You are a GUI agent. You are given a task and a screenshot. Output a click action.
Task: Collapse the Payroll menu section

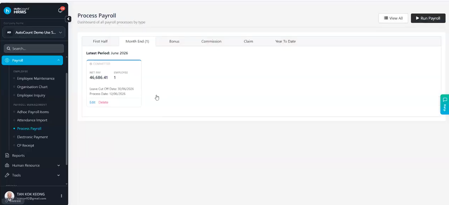point(32,60)
